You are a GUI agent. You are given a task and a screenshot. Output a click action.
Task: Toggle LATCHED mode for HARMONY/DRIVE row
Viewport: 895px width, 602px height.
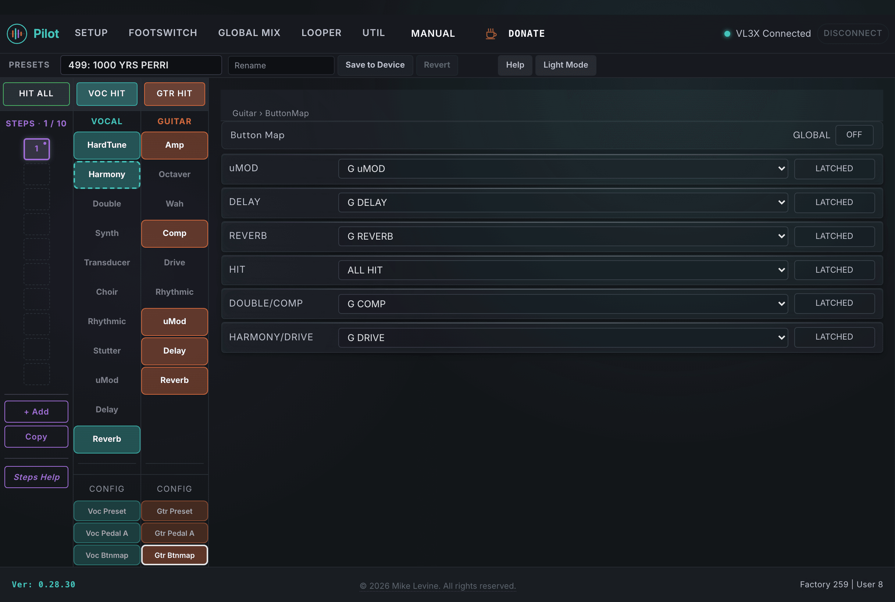click(x=834, y=337)
